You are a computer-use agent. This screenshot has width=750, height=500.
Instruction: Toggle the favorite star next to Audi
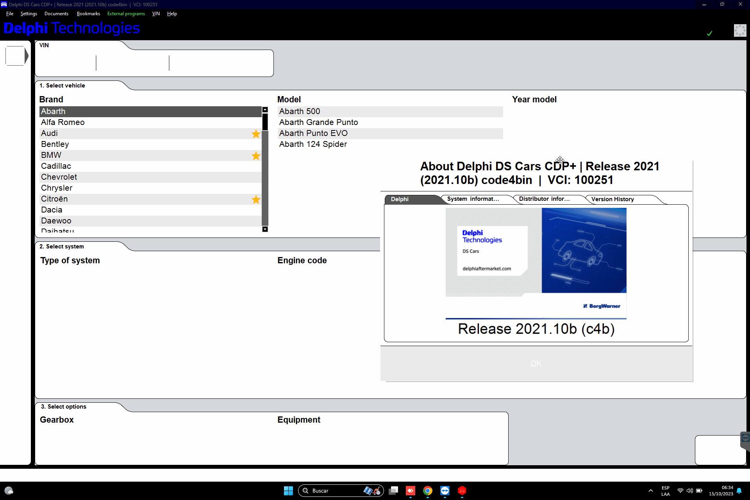256,134
